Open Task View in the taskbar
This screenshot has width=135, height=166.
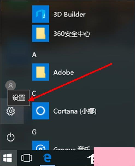(27, 158)
